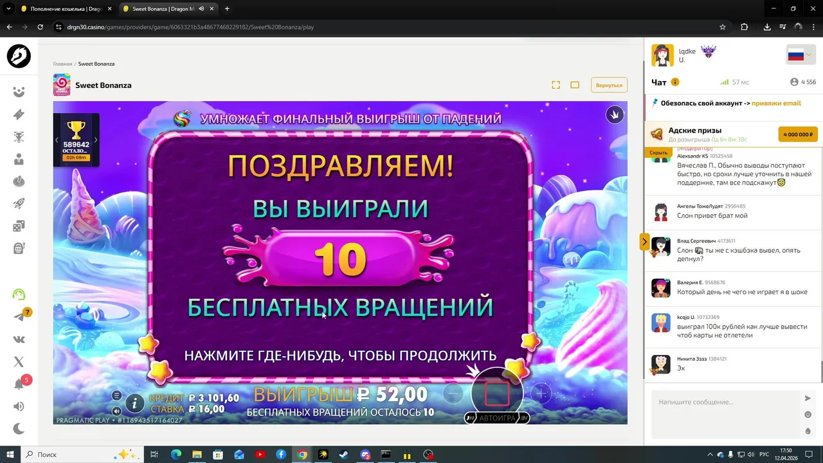
Task: Click the Скрыть button
Action: click(x=658, y=152)
